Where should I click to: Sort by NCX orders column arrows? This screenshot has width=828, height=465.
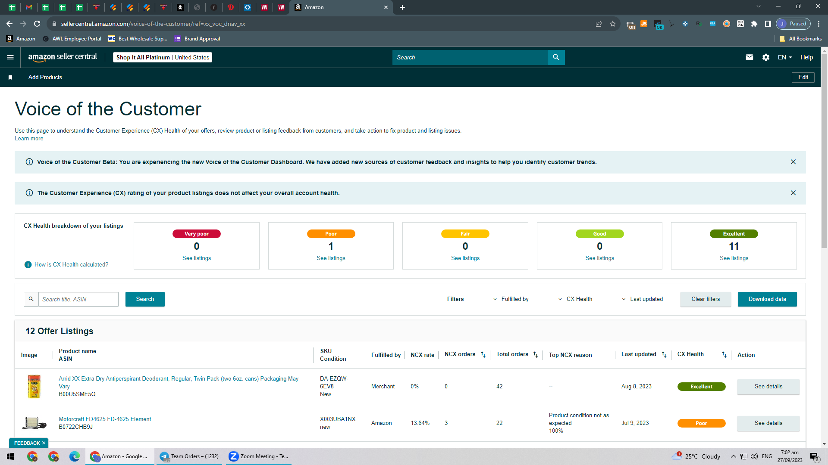point(483,355)
